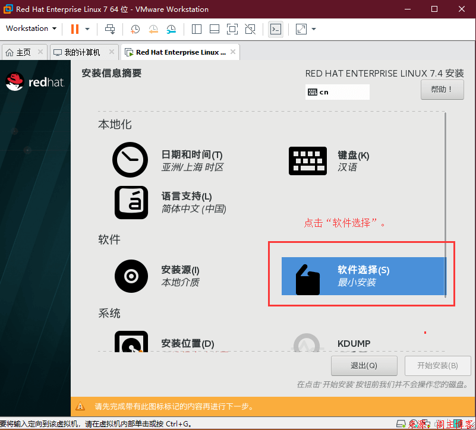This screenshot has height=430, width=476.
Task: Close the Red Hat Enterprise Linux tab
Action: pyautogui.click(x=233, y=52)
